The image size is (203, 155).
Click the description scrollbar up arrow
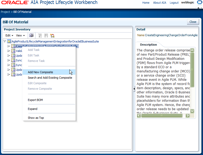click(x=192, y=50)
